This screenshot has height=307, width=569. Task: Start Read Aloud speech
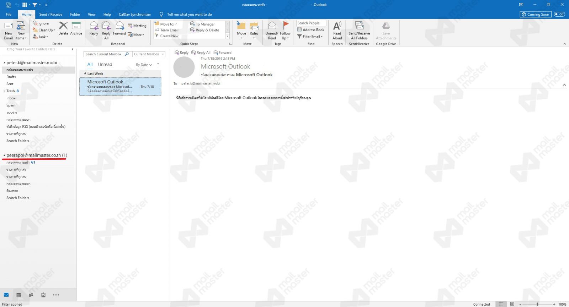pos(337,31)
